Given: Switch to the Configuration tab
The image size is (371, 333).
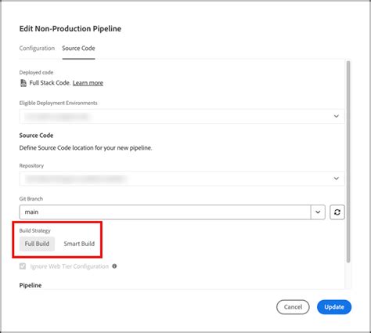Looking at the screenshot, I should point(37,49).
